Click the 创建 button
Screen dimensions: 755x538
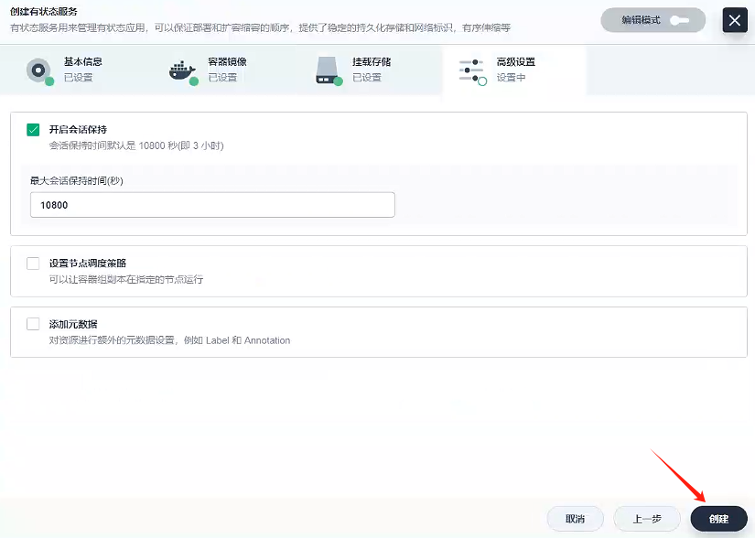coord(719,519)
